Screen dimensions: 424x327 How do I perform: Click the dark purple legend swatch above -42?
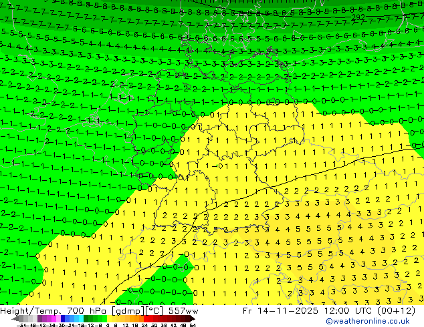coord(39,318)
